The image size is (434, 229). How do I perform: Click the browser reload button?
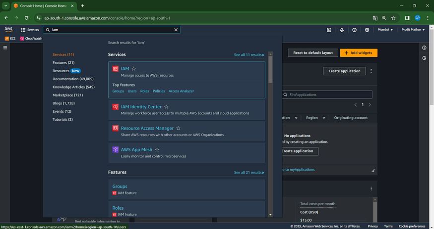pos(27,18)
